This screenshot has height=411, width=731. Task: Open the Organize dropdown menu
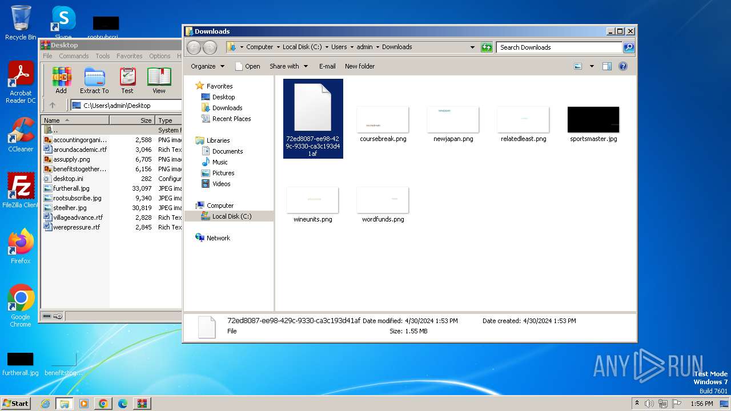tap(208, 66)
